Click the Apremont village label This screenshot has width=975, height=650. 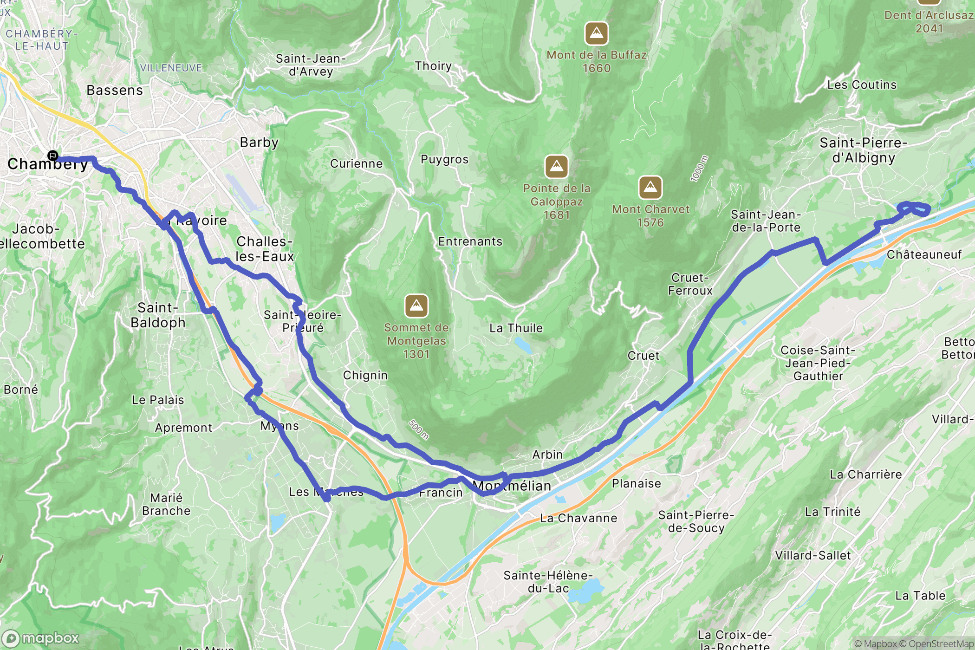[x=183, y=428]
